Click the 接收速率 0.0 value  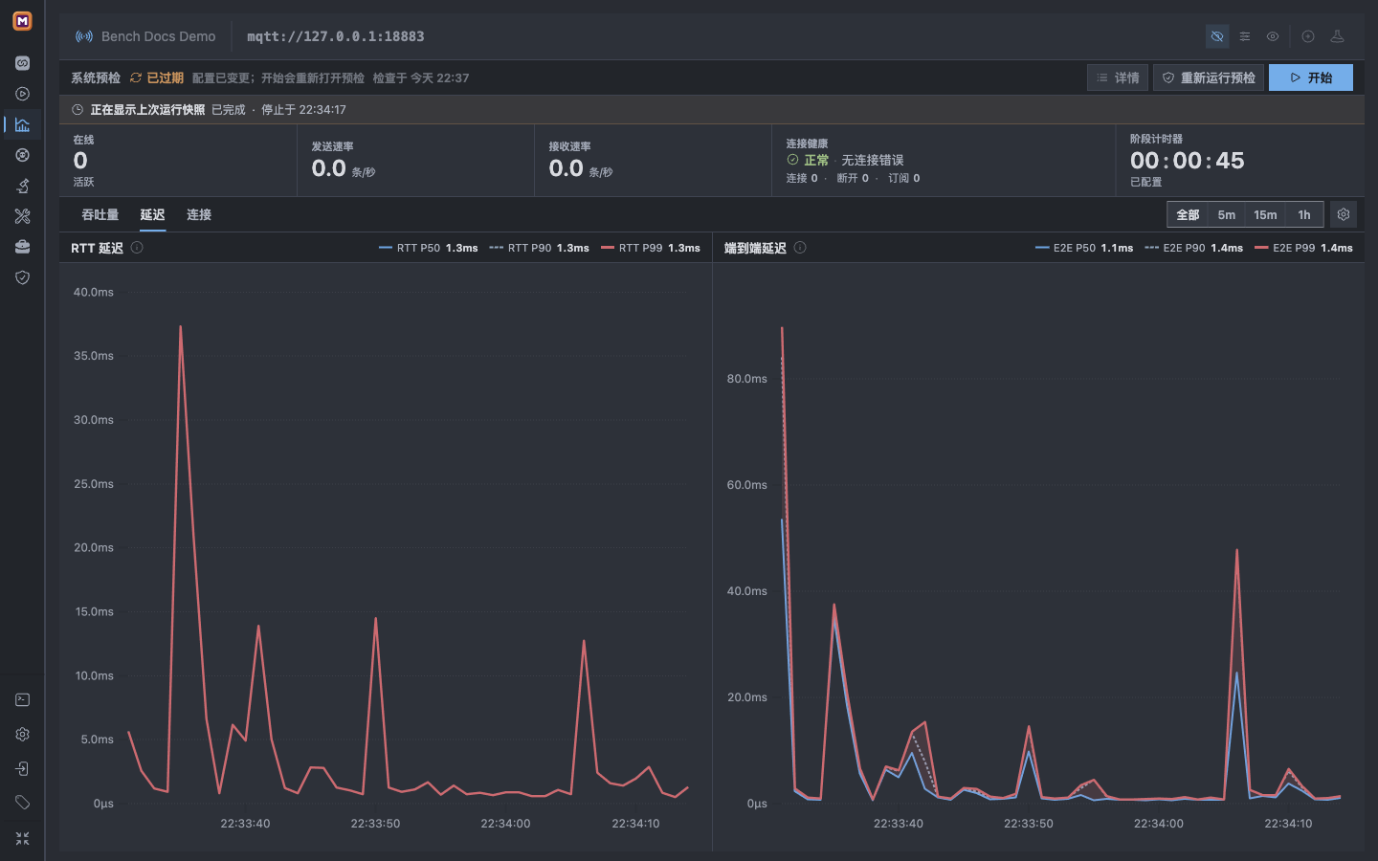[566, 168]
